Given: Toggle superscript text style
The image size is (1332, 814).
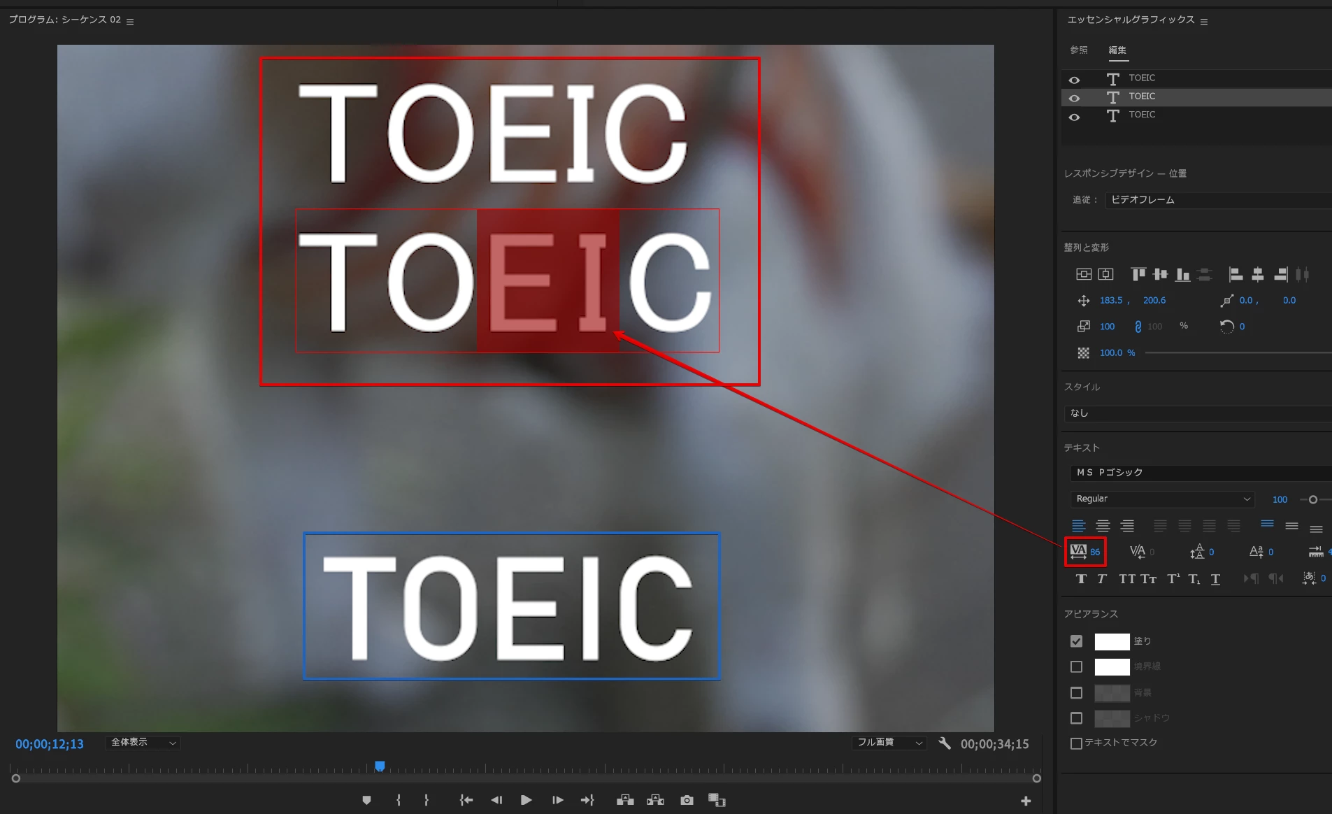Looking at the screenshot, I should pos(1173,579).
